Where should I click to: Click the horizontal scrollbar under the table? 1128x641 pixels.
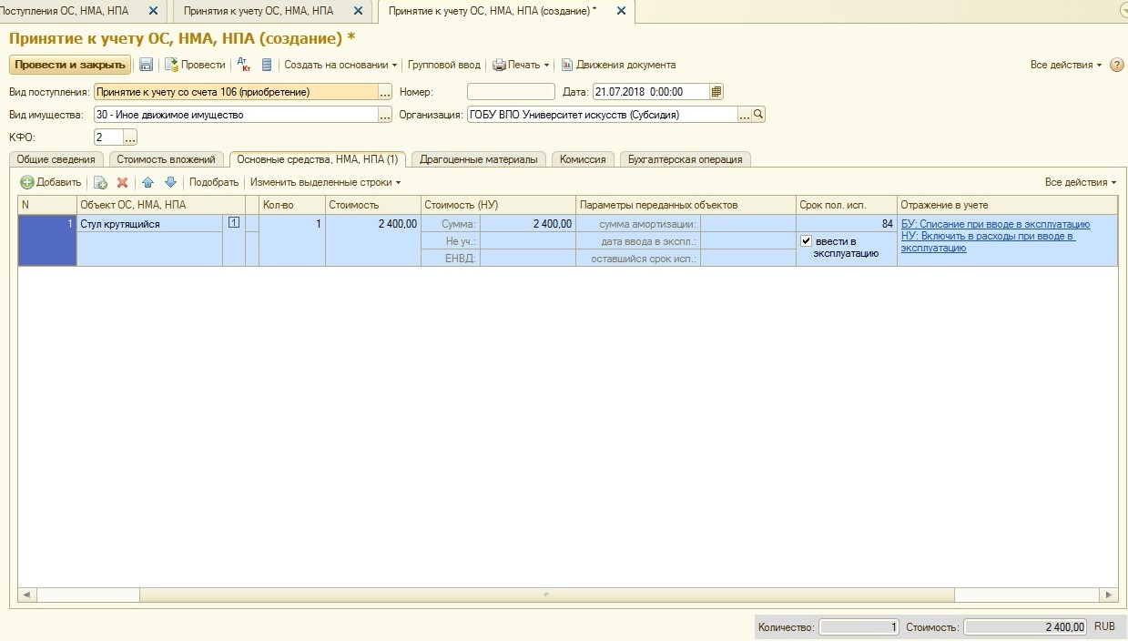546,595
